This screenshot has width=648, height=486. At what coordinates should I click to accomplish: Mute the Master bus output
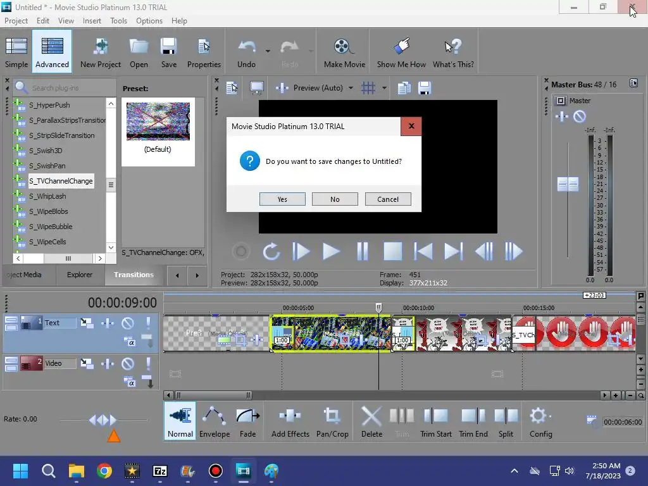[580, 116]
